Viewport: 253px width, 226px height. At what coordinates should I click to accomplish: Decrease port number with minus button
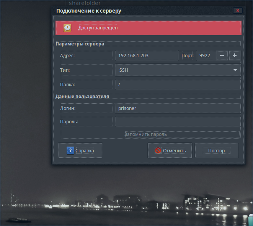(222, 55)
